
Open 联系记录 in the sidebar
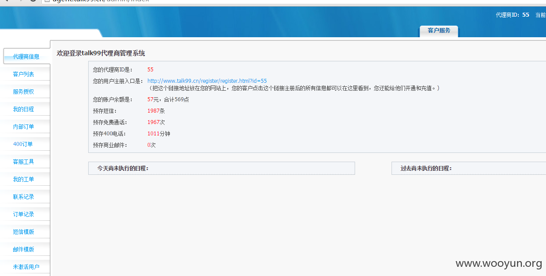click(24, 197)
